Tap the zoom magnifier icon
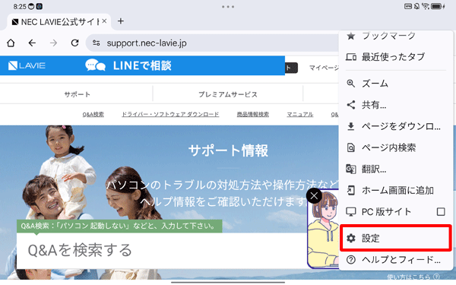 tap(351, 84)
